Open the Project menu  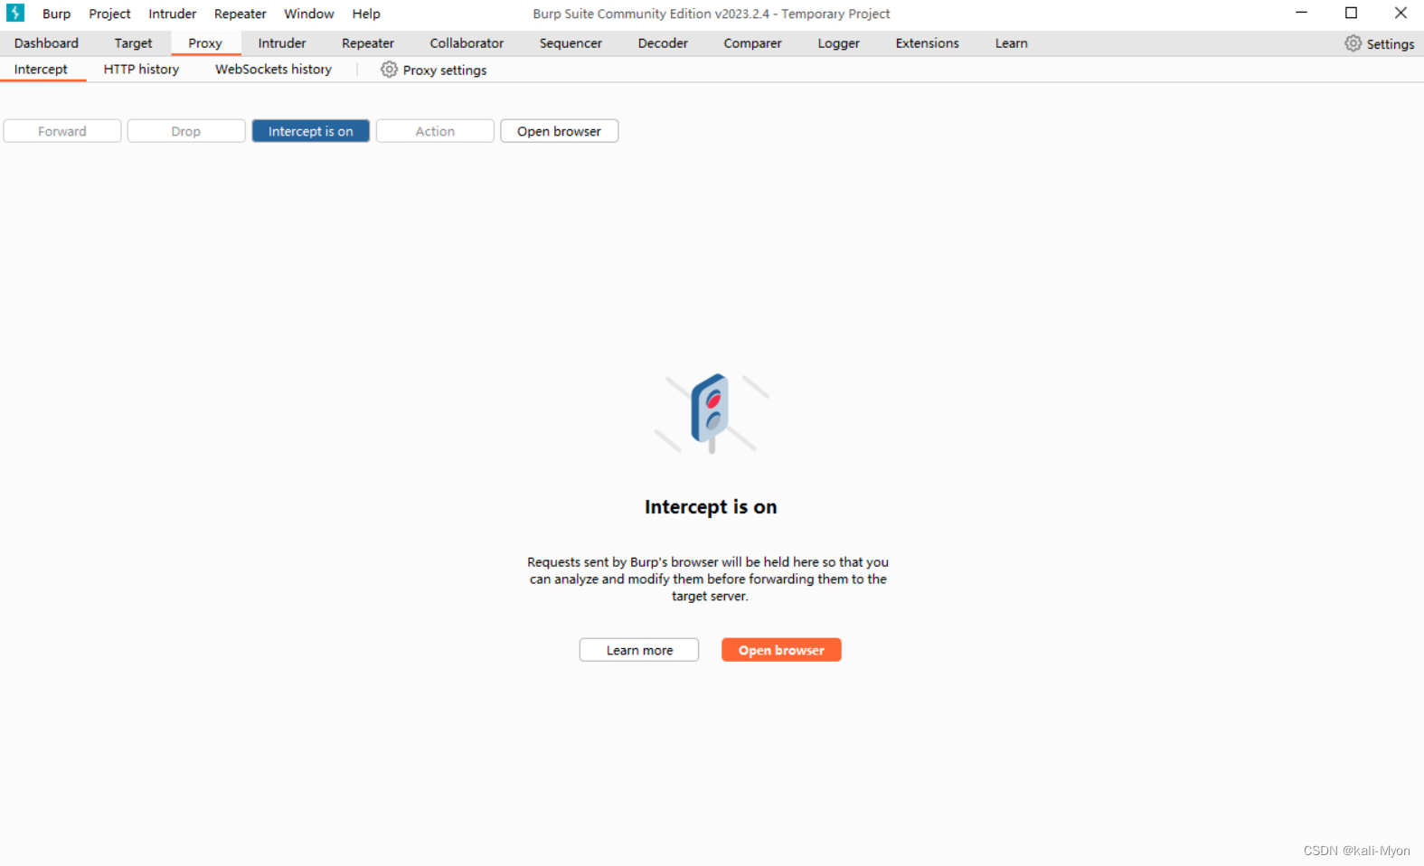point(109,14)
